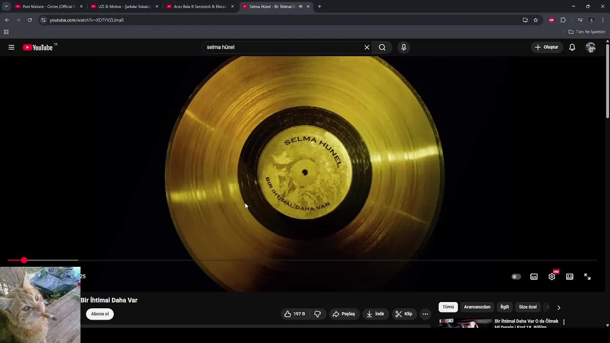
Task: Mute the Selma Hünel tab audio icon
Action: click(x=300, y=7)
